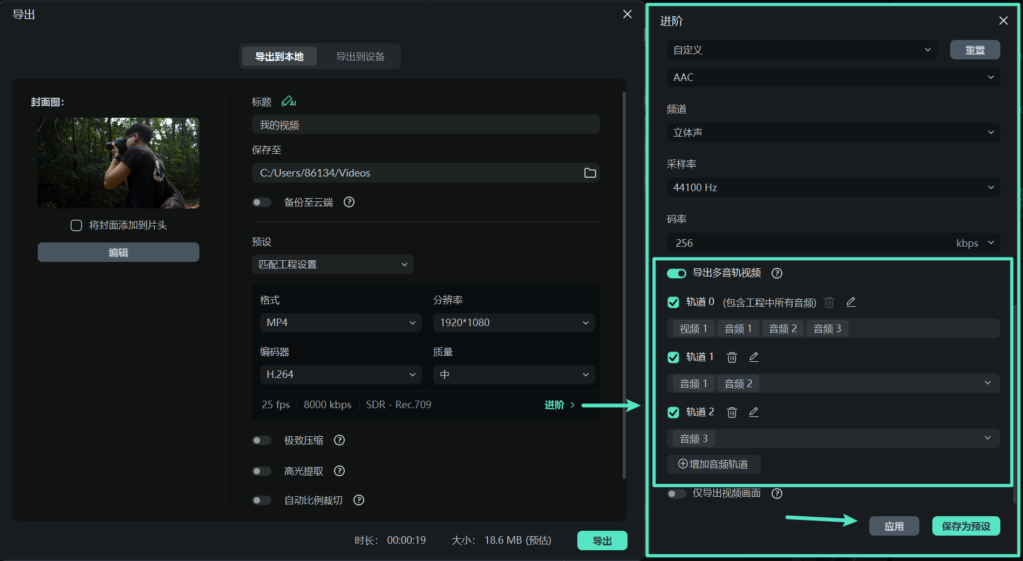Switch to the 导出到本地 tab
This screenshot has width=1023, height=561.
pyautogui.click(x=278, y=56)
